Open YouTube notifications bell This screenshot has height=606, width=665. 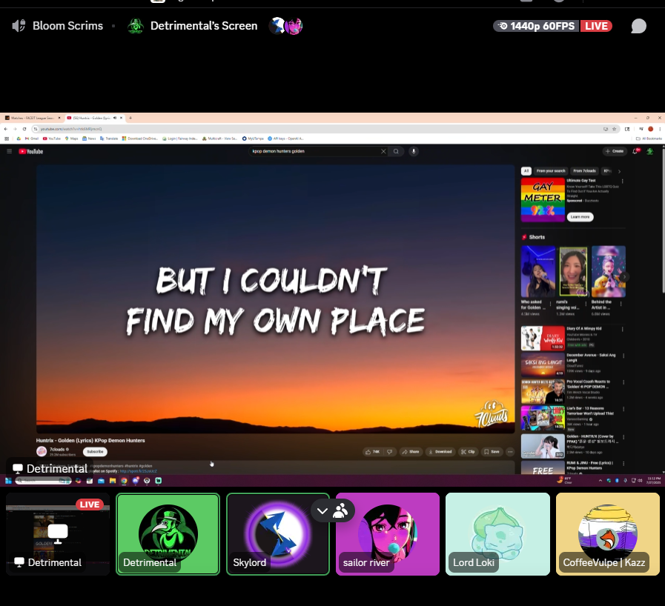pos(635,151)
